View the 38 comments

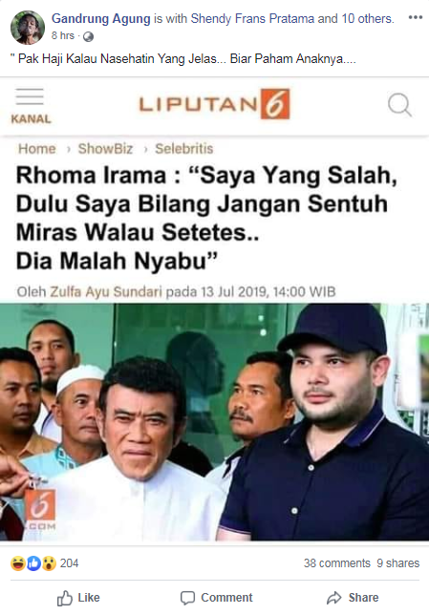[x=336, y=563]
